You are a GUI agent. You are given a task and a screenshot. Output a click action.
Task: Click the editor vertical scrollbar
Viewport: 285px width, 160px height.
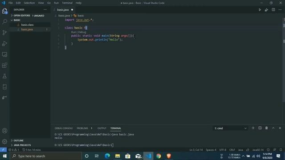(x=284, y=60)
